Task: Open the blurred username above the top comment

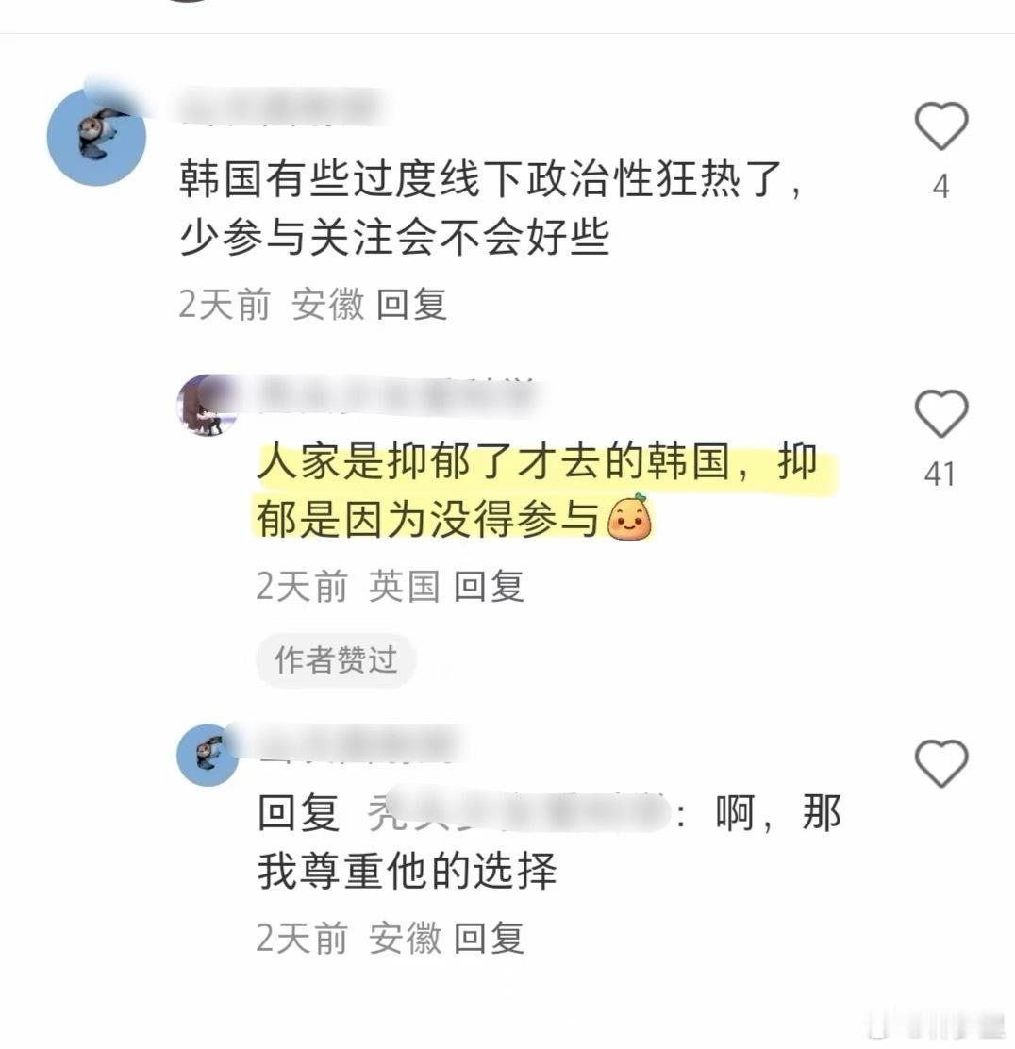Action: [281, 106]
